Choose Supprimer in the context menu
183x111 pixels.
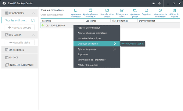[97, 54]
